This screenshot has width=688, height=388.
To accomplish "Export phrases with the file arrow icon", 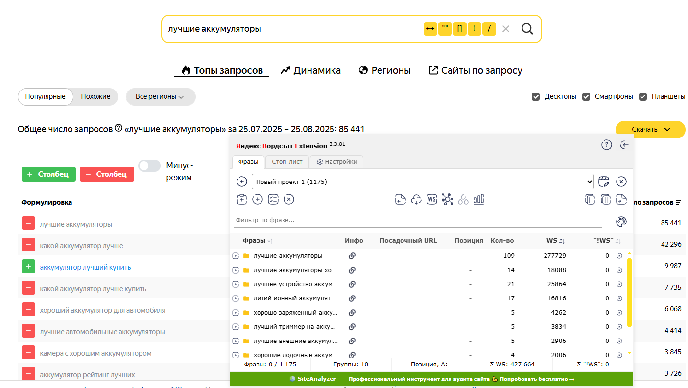I will (621, 199).
